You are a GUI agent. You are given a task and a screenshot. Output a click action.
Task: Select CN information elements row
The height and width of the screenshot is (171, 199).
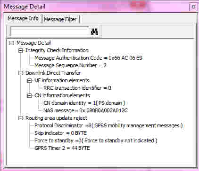tap(62, 95)
